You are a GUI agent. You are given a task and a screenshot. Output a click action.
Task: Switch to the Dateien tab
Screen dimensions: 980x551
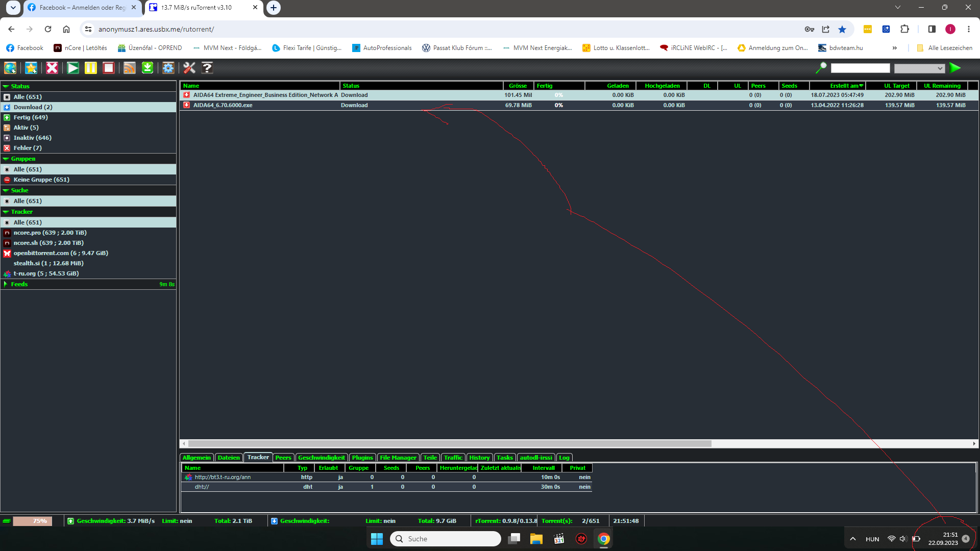229,458
